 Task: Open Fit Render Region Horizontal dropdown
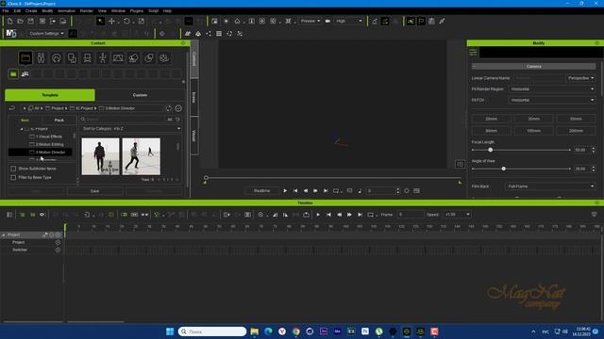coord(552,89)
